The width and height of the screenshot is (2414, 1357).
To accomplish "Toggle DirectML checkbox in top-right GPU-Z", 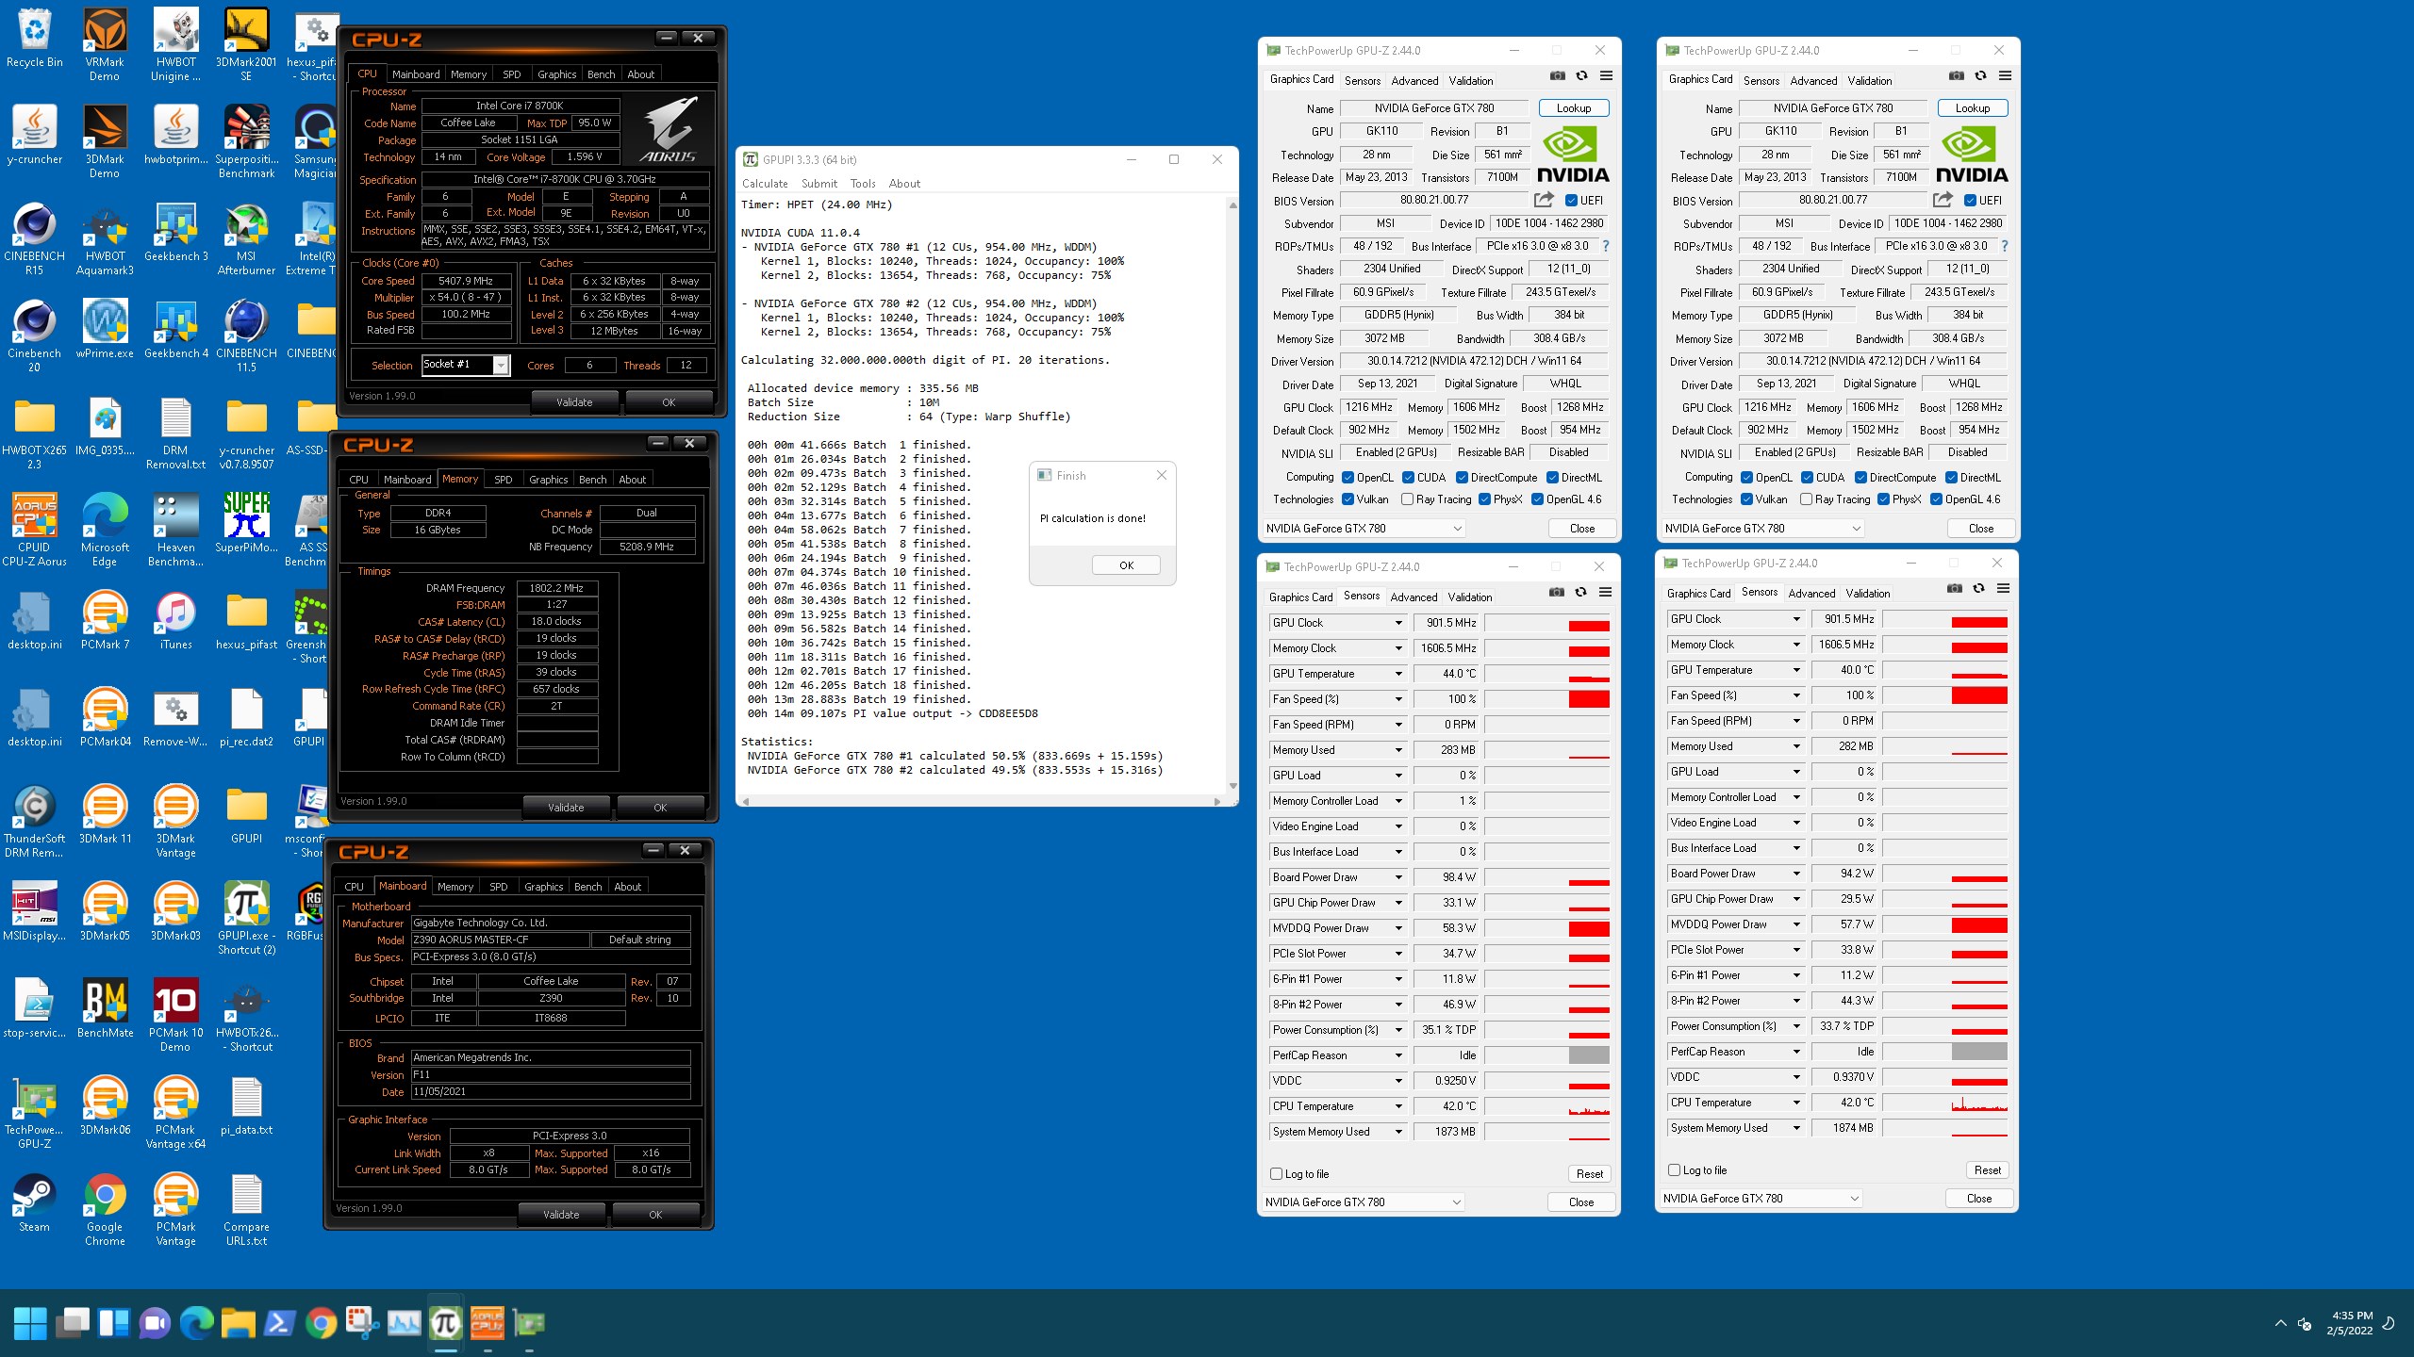I will (1952, 478).
